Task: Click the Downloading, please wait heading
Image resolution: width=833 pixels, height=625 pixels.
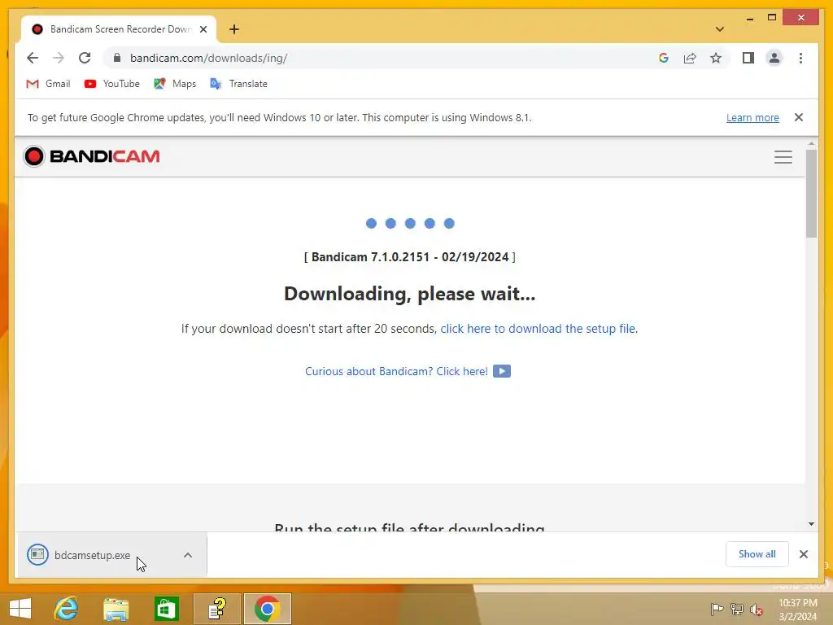Action: coord(410,293)
